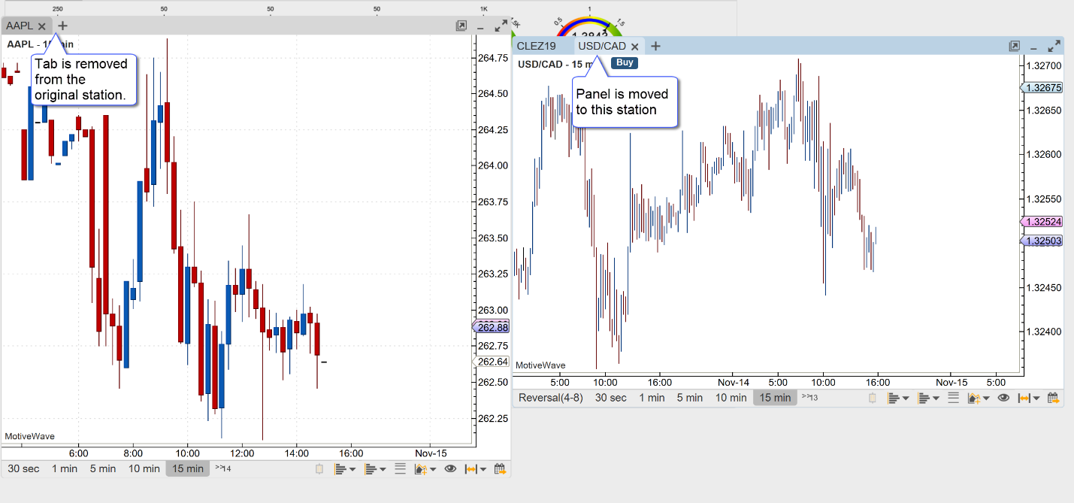
Task: Pop out the AAPL panel to new window
Action: (461, 26)
